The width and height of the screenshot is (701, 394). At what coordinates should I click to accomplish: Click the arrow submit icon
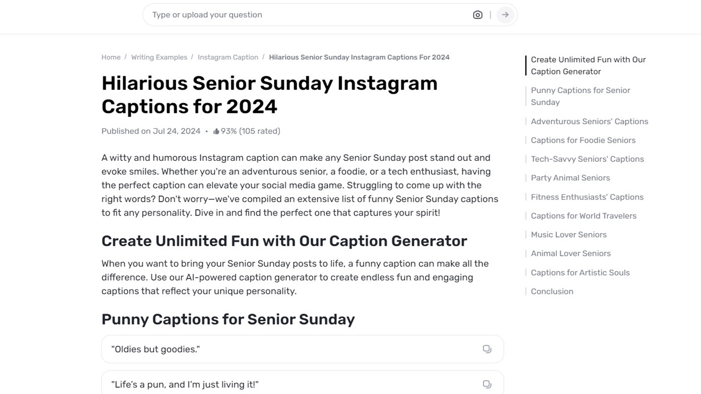[504, 15]
